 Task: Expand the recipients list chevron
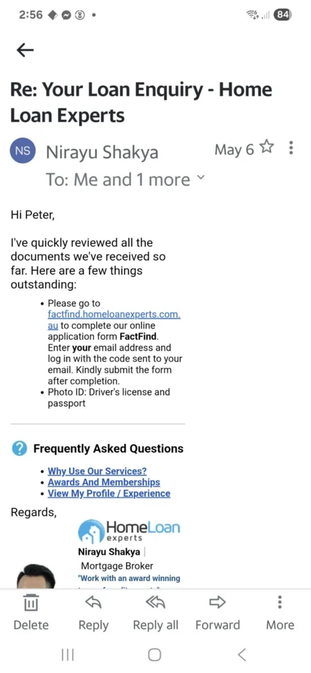tap(200, 178)
